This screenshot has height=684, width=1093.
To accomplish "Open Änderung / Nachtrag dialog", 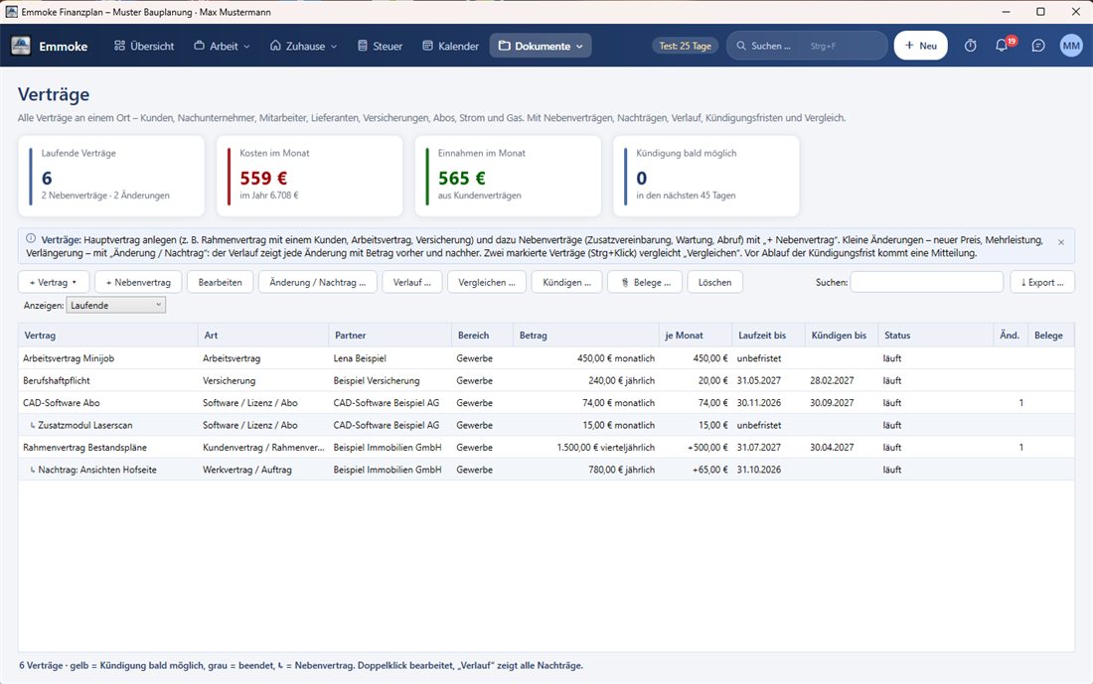I will (318, 282).
